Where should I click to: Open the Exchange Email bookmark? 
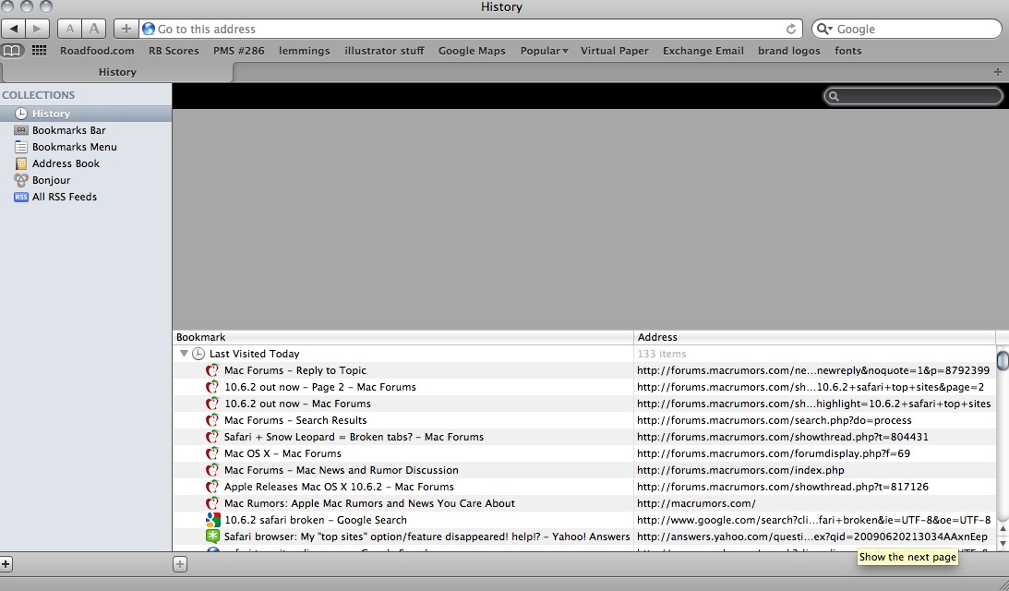pos(703,51)
